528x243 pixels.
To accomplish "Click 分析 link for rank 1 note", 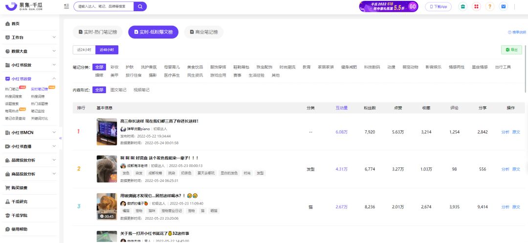I will 505,132.
